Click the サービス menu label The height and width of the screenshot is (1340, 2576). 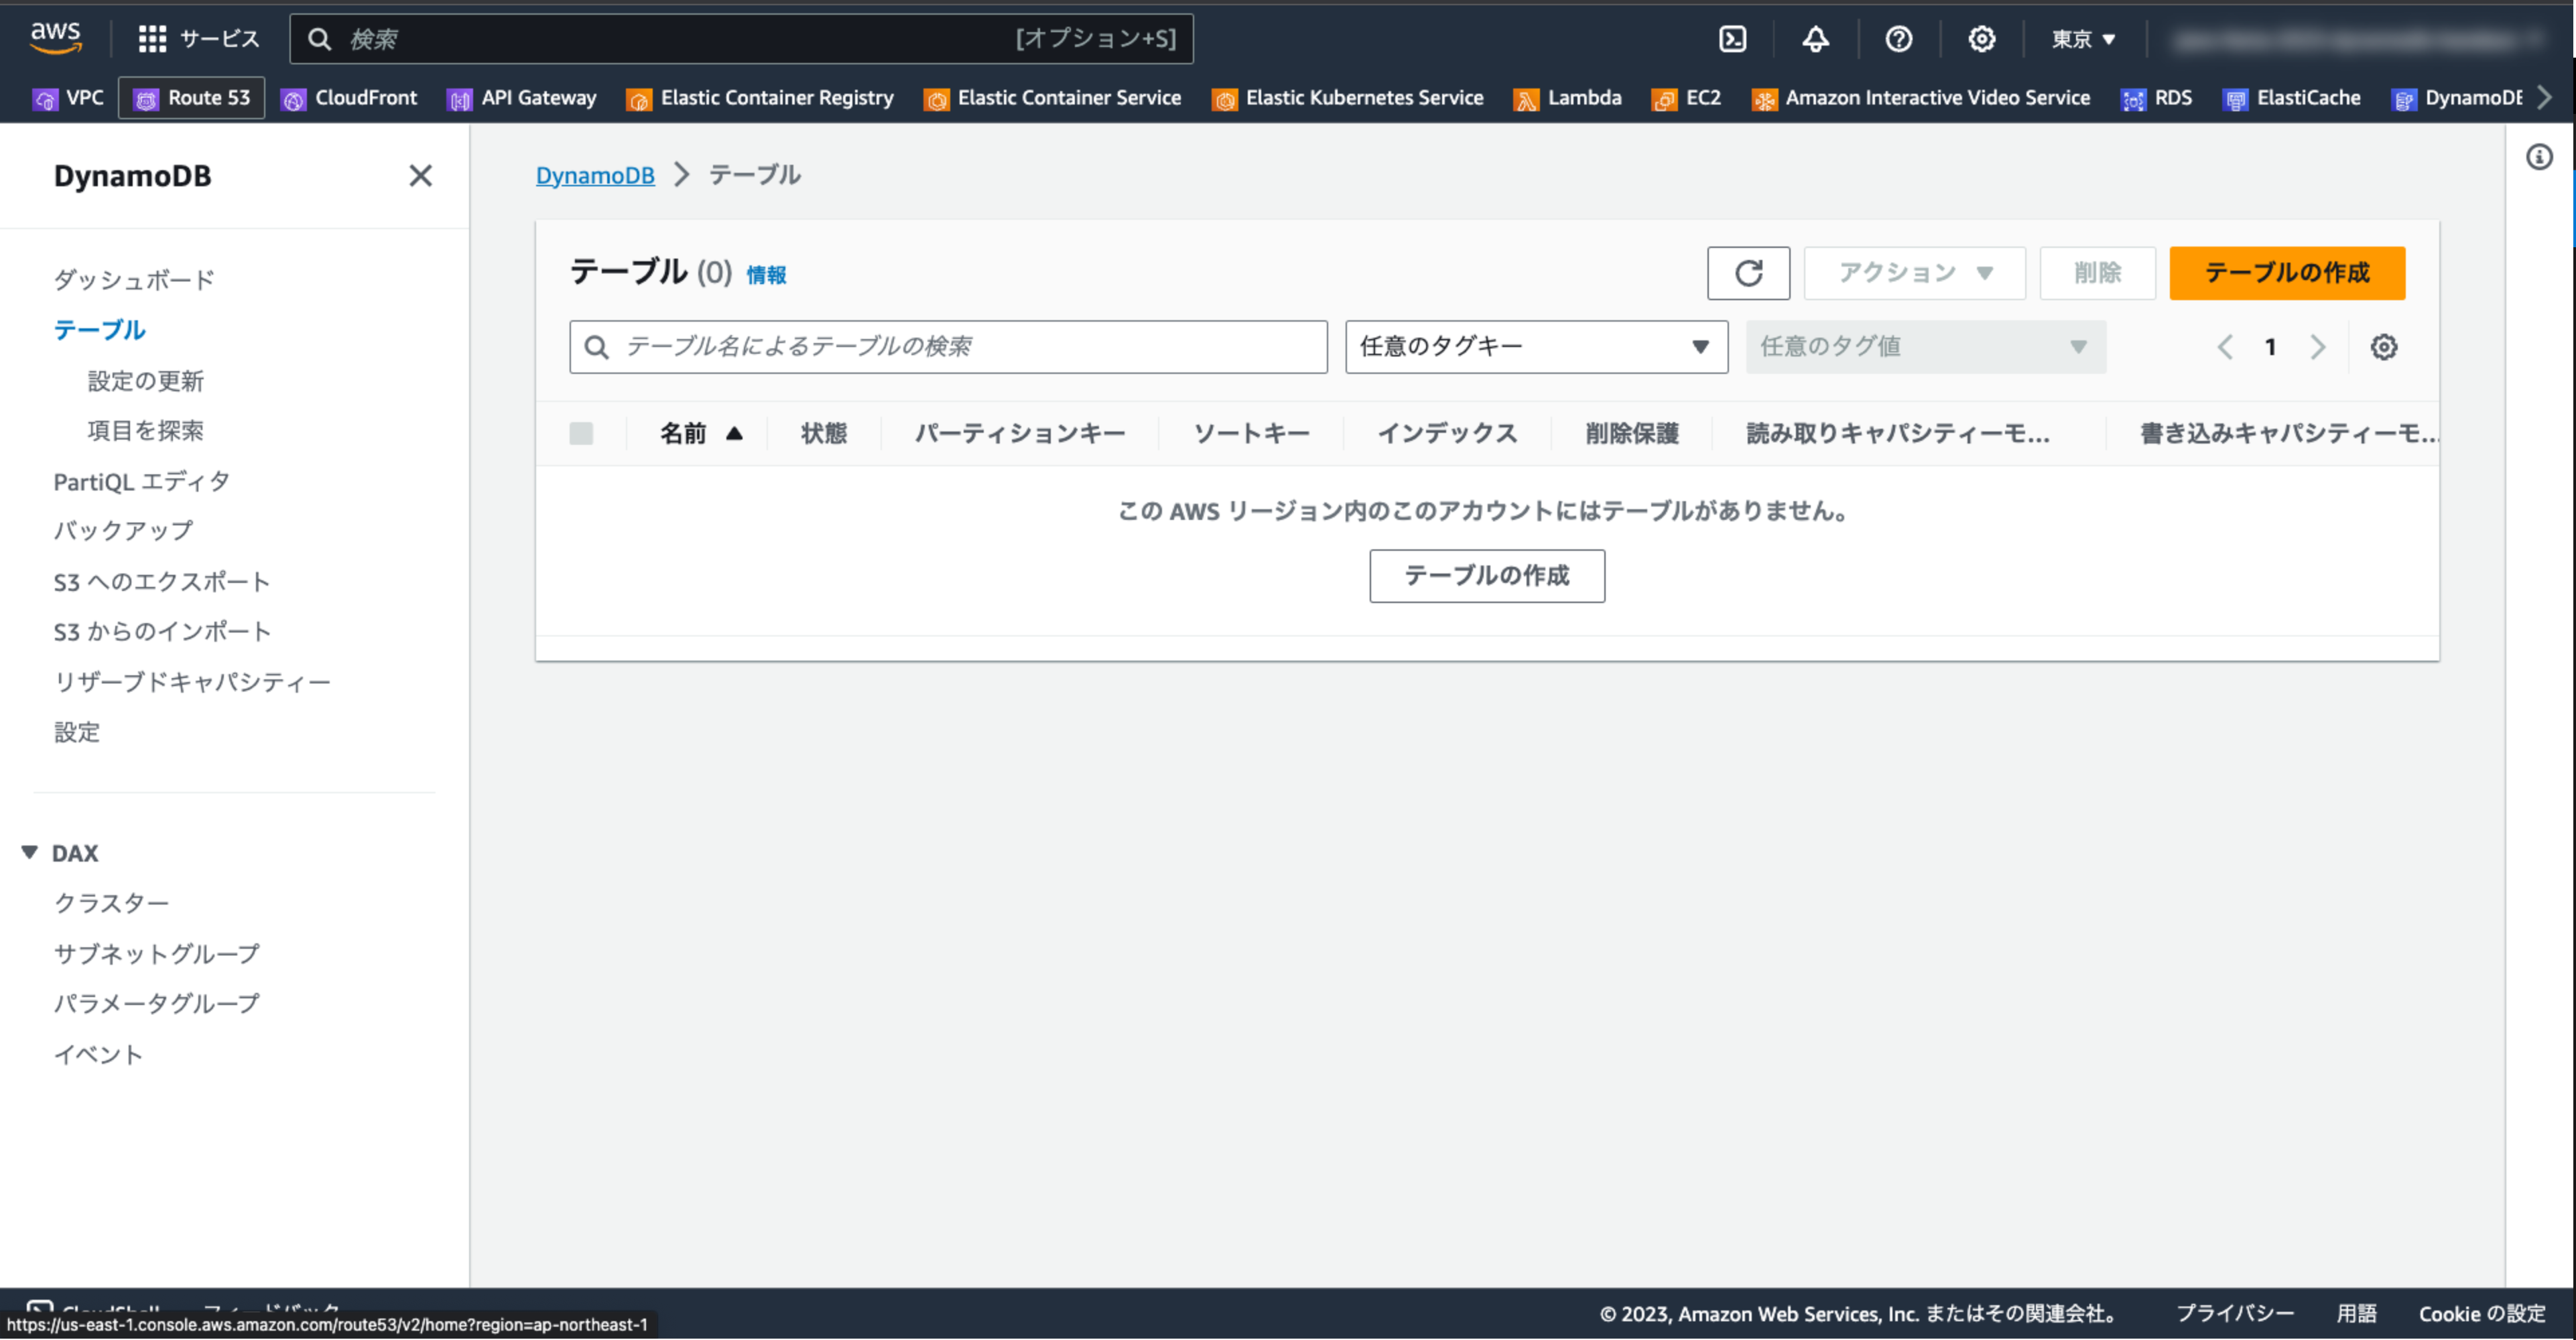pyautogui.click(x=220, y=39)
